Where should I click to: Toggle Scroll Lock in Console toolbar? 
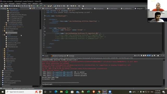click(144, 56)
